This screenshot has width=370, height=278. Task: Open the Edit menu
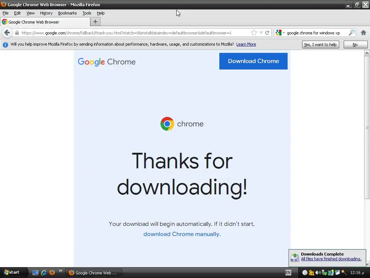(x=17, y=13)
